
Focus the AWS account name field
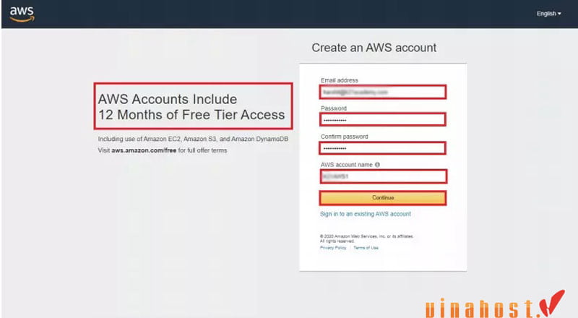click(383, 176)
